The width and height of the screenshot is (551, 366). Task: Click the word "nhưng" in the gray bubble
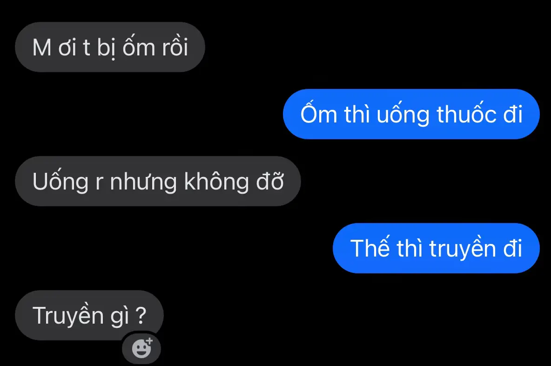(143, 182)
